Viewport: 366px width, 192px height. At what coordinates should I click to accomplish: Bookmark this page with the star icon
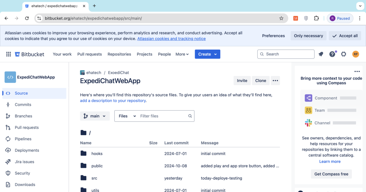coord(281,18)
